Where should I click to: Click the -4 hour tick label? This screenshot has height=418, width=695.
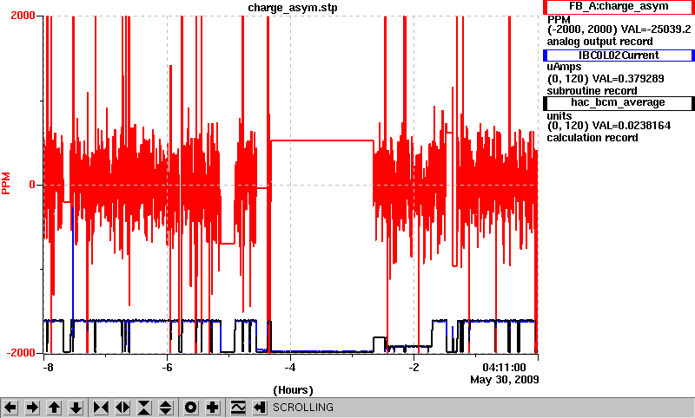290,368
